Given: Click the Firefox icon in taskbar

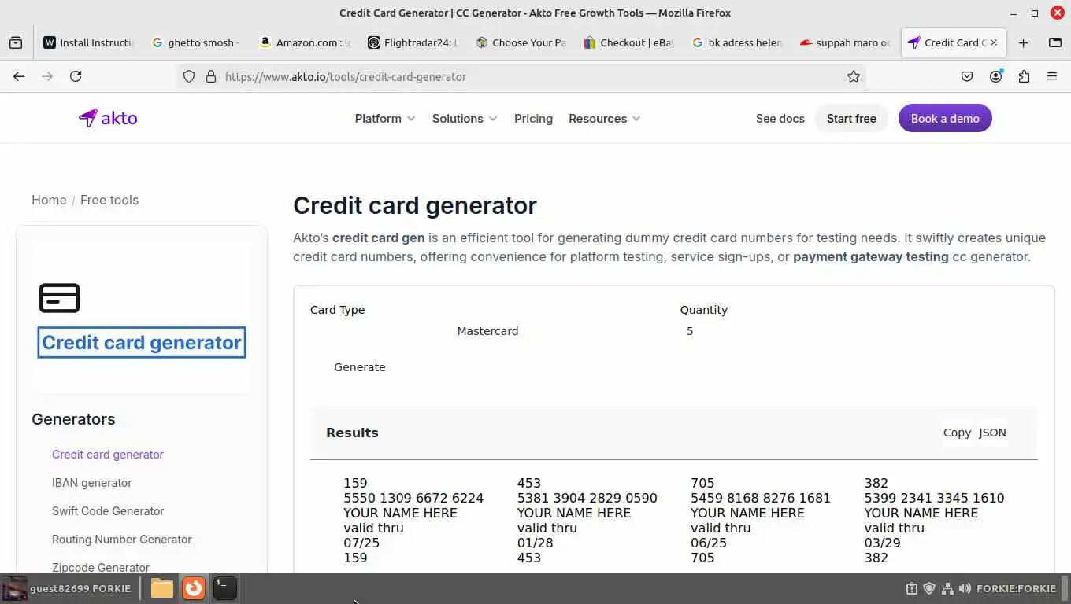Looking at the screenshot, I should [194, 588].
